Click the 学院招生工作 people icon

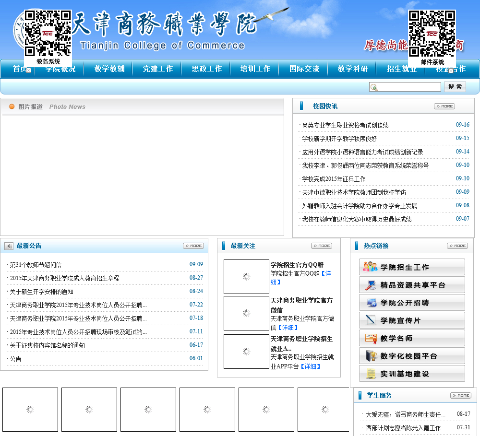click(370, 267)
